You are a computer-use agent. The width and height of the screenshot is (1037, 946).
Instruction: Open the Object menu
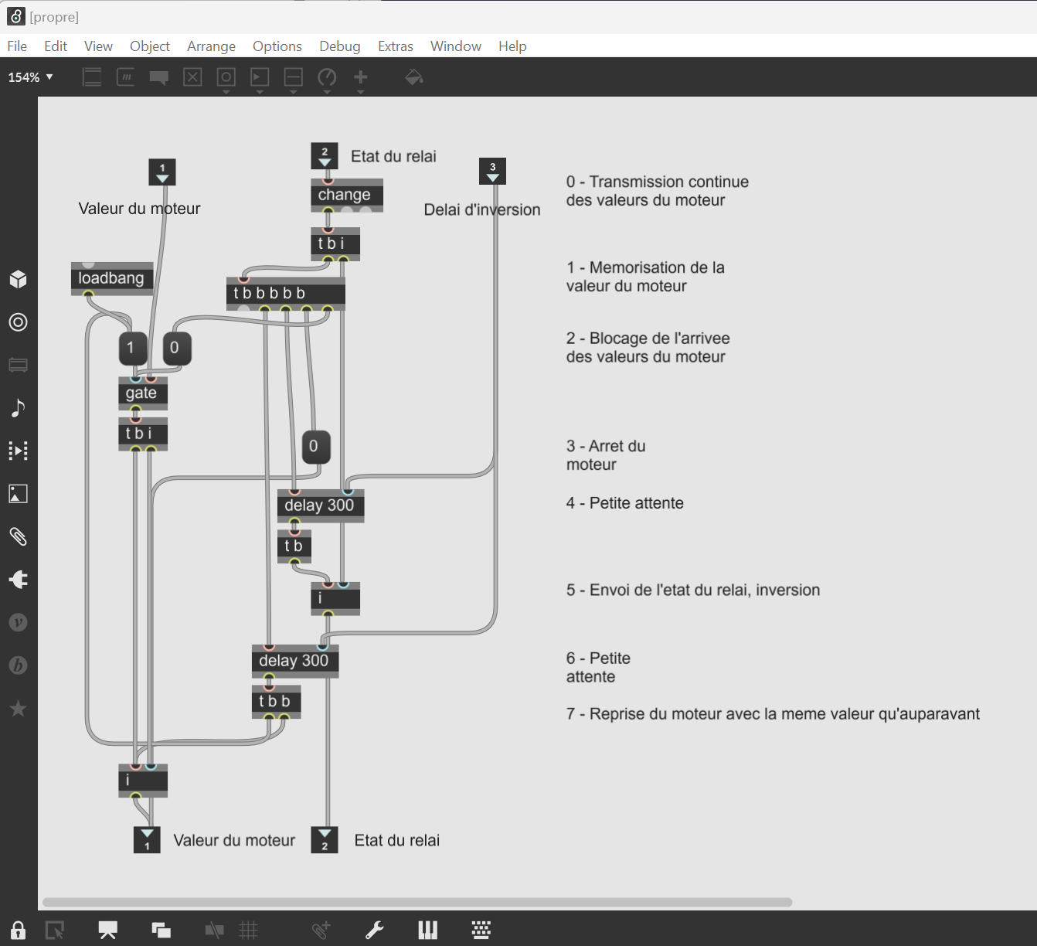150,46
